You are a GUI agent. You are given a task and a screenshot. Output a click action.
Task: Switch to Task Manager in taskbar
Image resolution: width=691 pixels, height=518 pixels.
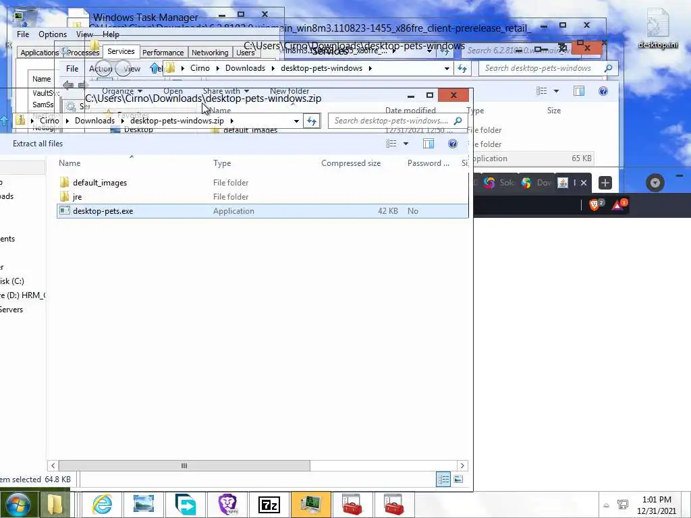click(x=310, y=505)
